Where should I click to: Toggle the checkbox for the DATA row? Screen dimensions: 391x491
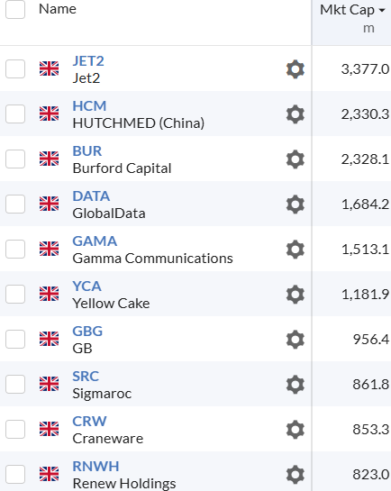(x=15, y=205)
